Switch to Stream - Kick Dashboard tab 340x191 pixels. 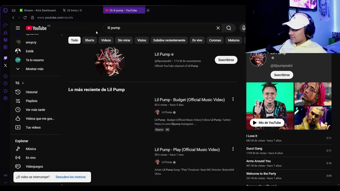(38, 10)
